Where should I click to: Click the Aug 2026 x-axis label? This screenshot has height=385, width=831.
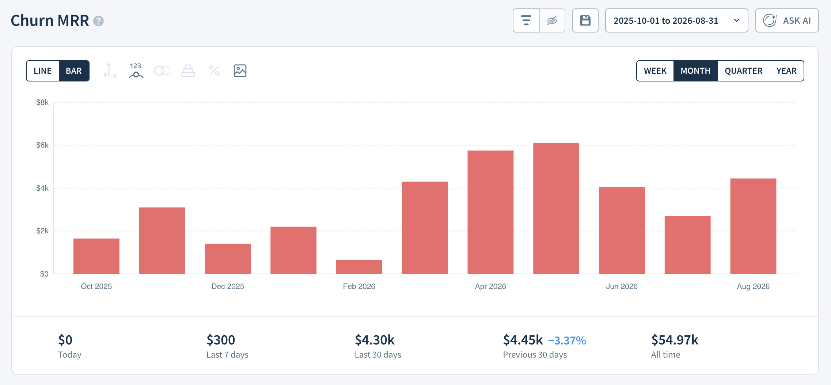[753, 286]
